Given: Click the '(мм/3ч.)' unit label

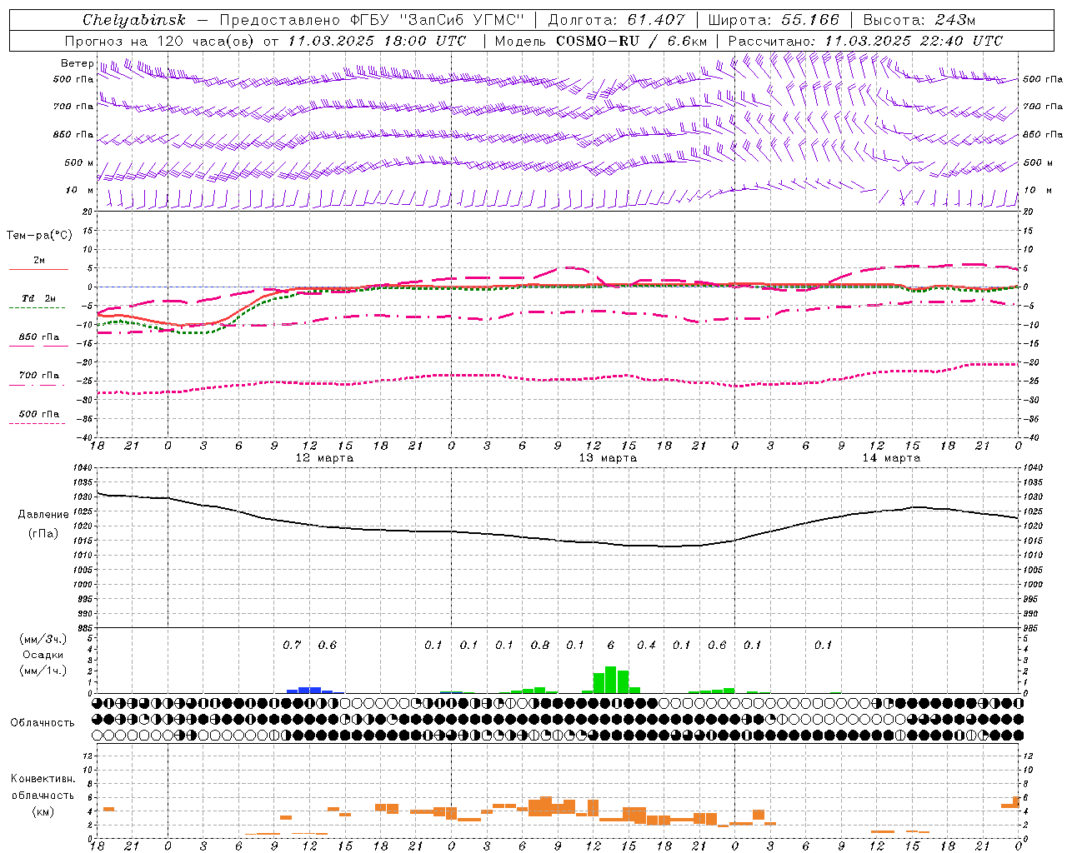Looking at the screenshot, I should (x=43, y=639).
